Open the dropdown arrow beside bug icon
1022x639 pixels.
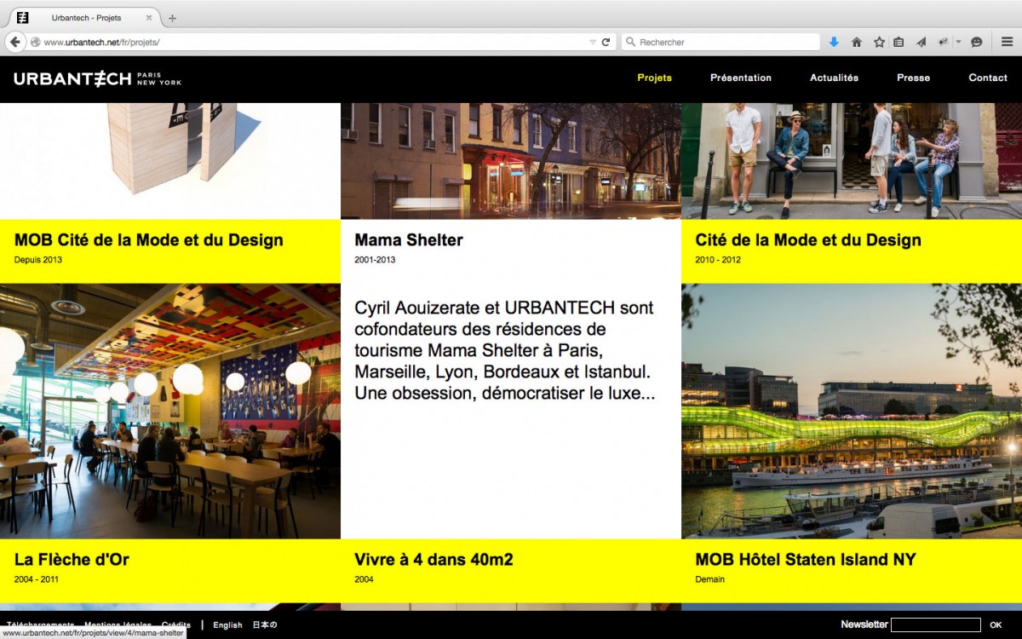(x=958, y=42)
